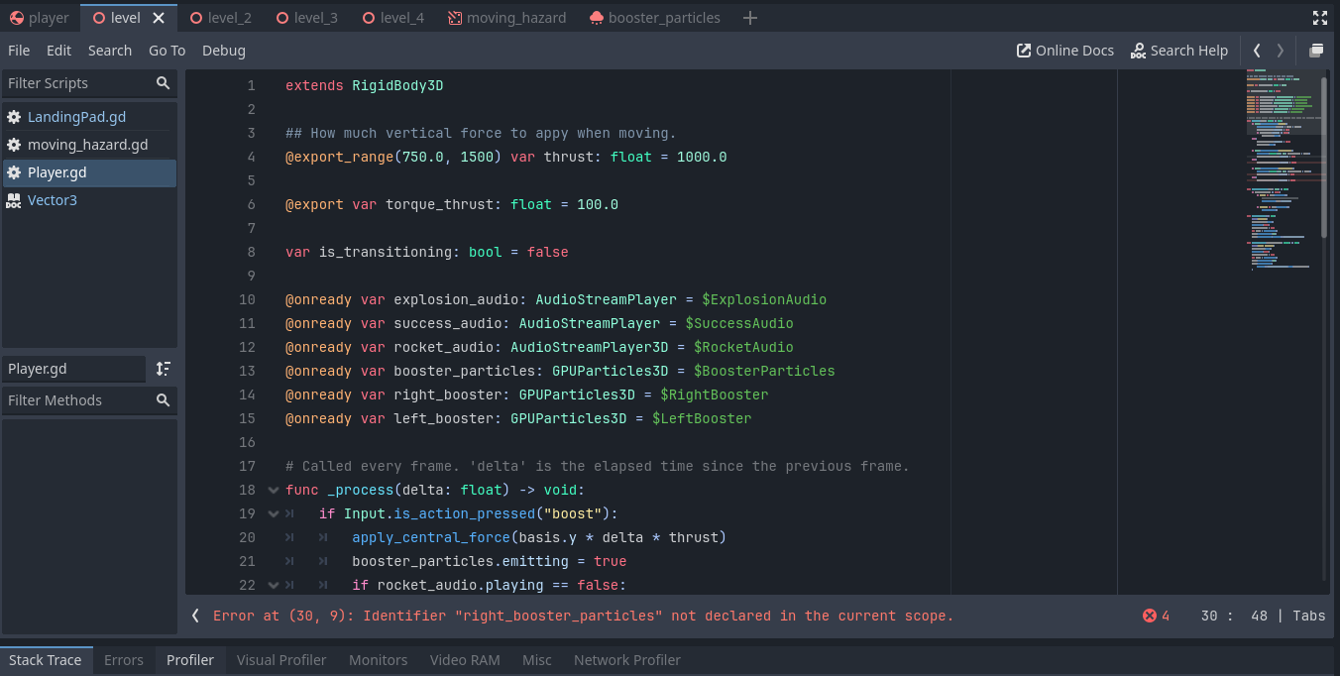Collapse the boost if-statement fold on line 19
The height and width of the screenshot is (676, 1340).
point(273,513)
